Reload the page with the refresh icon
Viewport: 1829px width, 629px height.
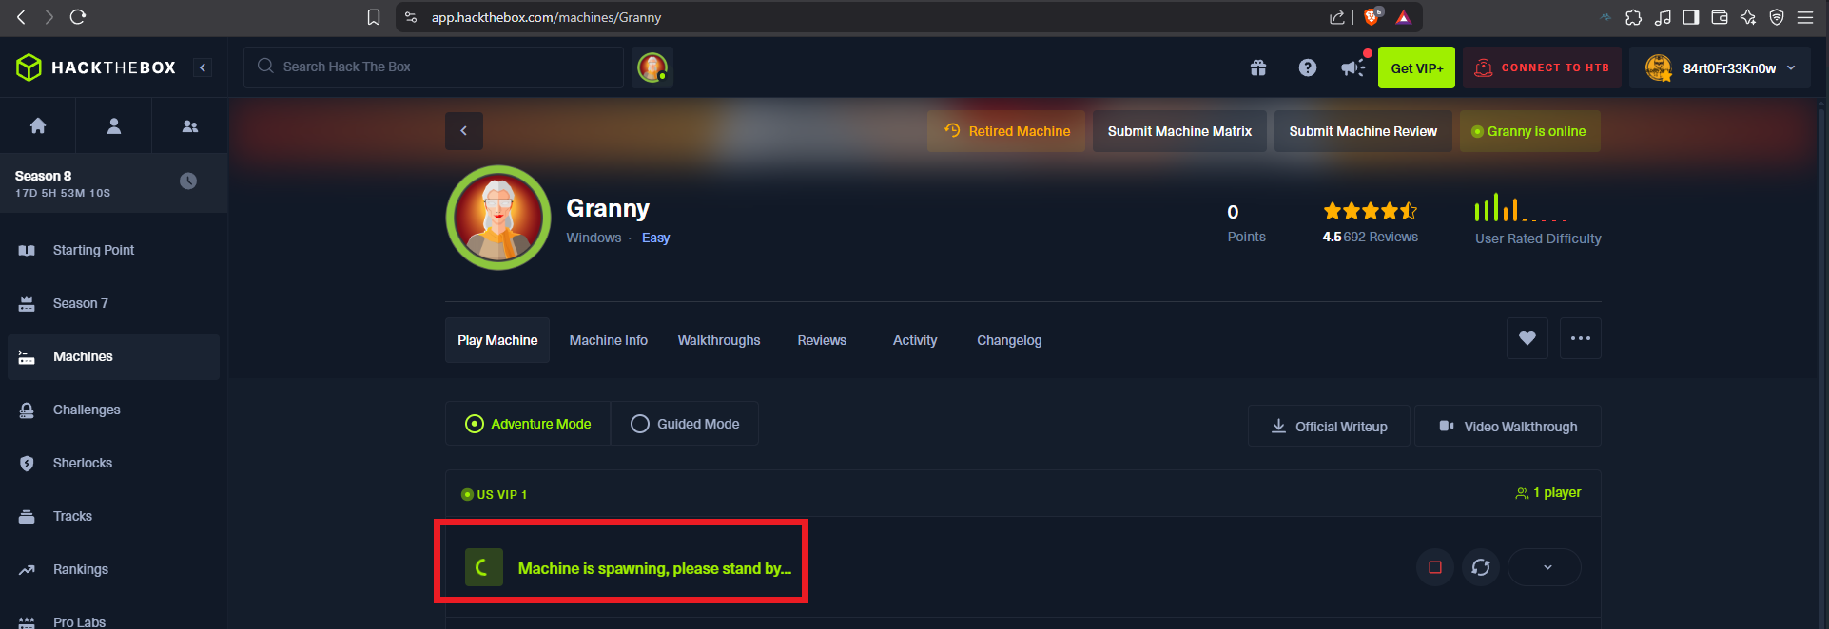point(78,17)
